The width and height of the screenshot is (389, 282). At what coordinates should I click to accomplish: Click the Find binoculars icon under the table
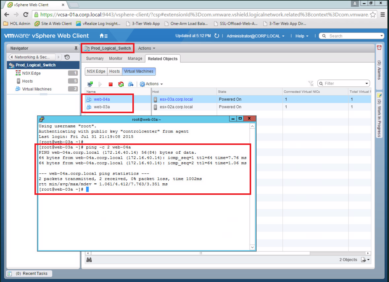[x=89, y=260]
